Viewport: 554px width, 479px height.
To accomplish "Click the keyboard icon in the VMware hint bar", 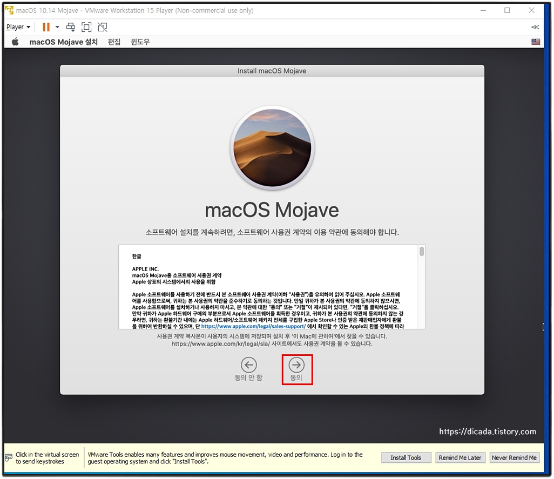I will click(x=9, y=458).
